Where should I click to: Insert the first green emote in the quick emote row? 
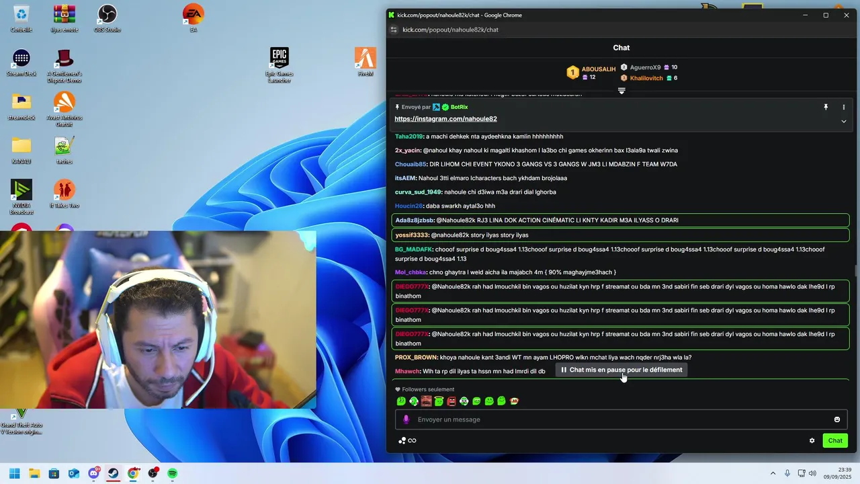(401, 401)
